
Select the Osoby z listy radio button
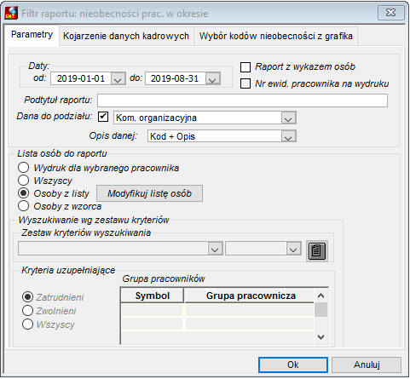point(23,193)
